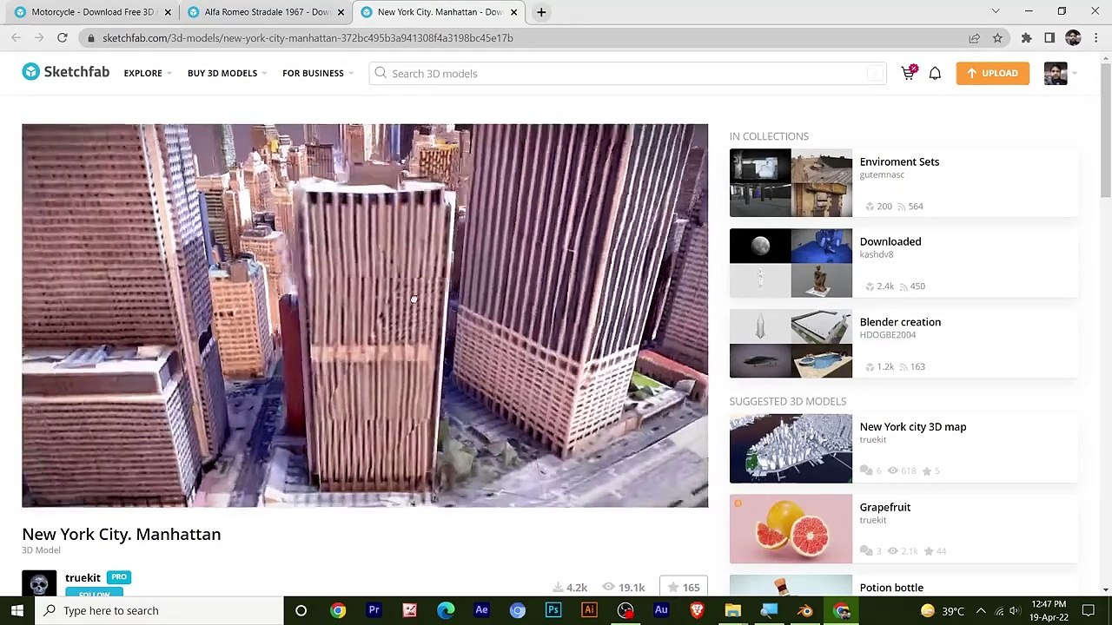Launch Premiere Pro from taskbar

coord(374,610)
